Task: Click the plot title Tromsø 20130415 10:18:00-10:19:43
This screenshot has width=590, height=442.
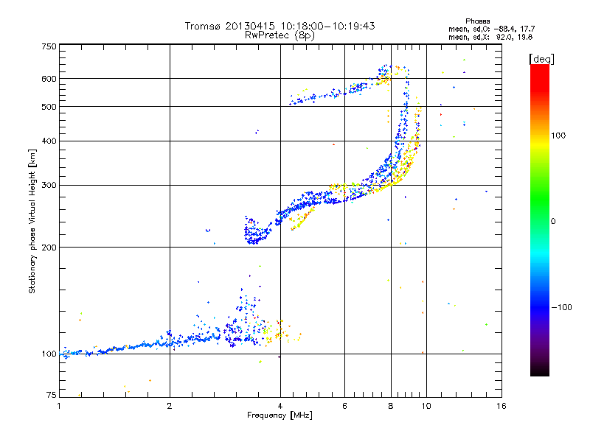Action: pos(280,26)
